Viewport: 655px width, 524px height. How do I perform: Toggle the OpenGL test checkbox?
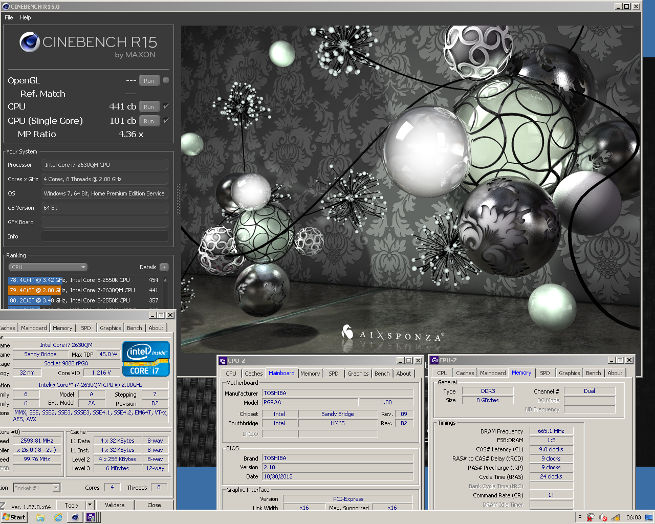tap(166, 80)
